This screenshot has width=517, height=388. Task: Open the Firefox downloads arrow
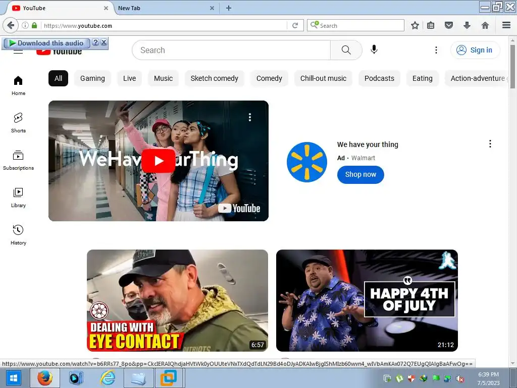pyautogui.click(x=467, y=25)
